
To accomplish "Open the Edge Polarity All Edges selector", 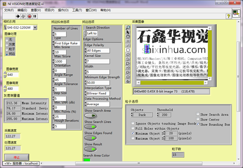I will [98, 50].
